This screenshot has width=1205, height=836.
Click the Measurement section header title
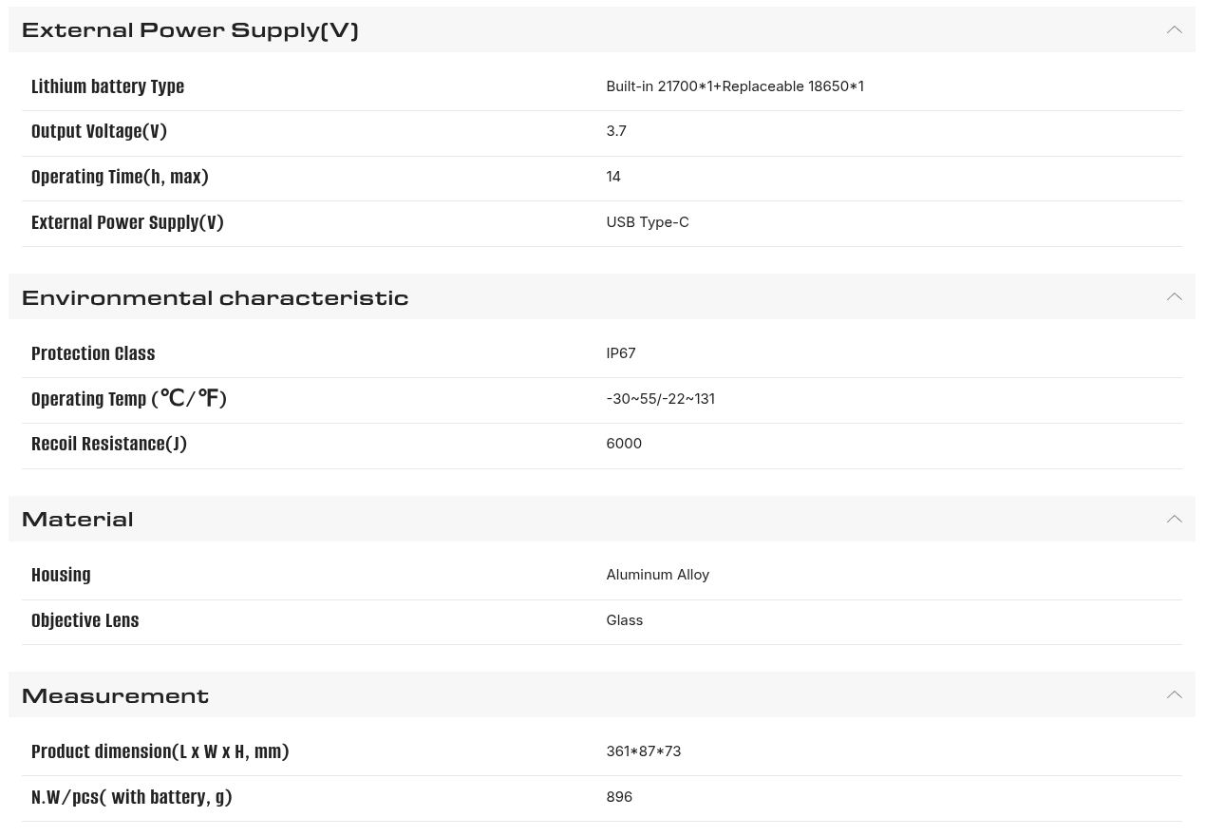coord(115,695)
